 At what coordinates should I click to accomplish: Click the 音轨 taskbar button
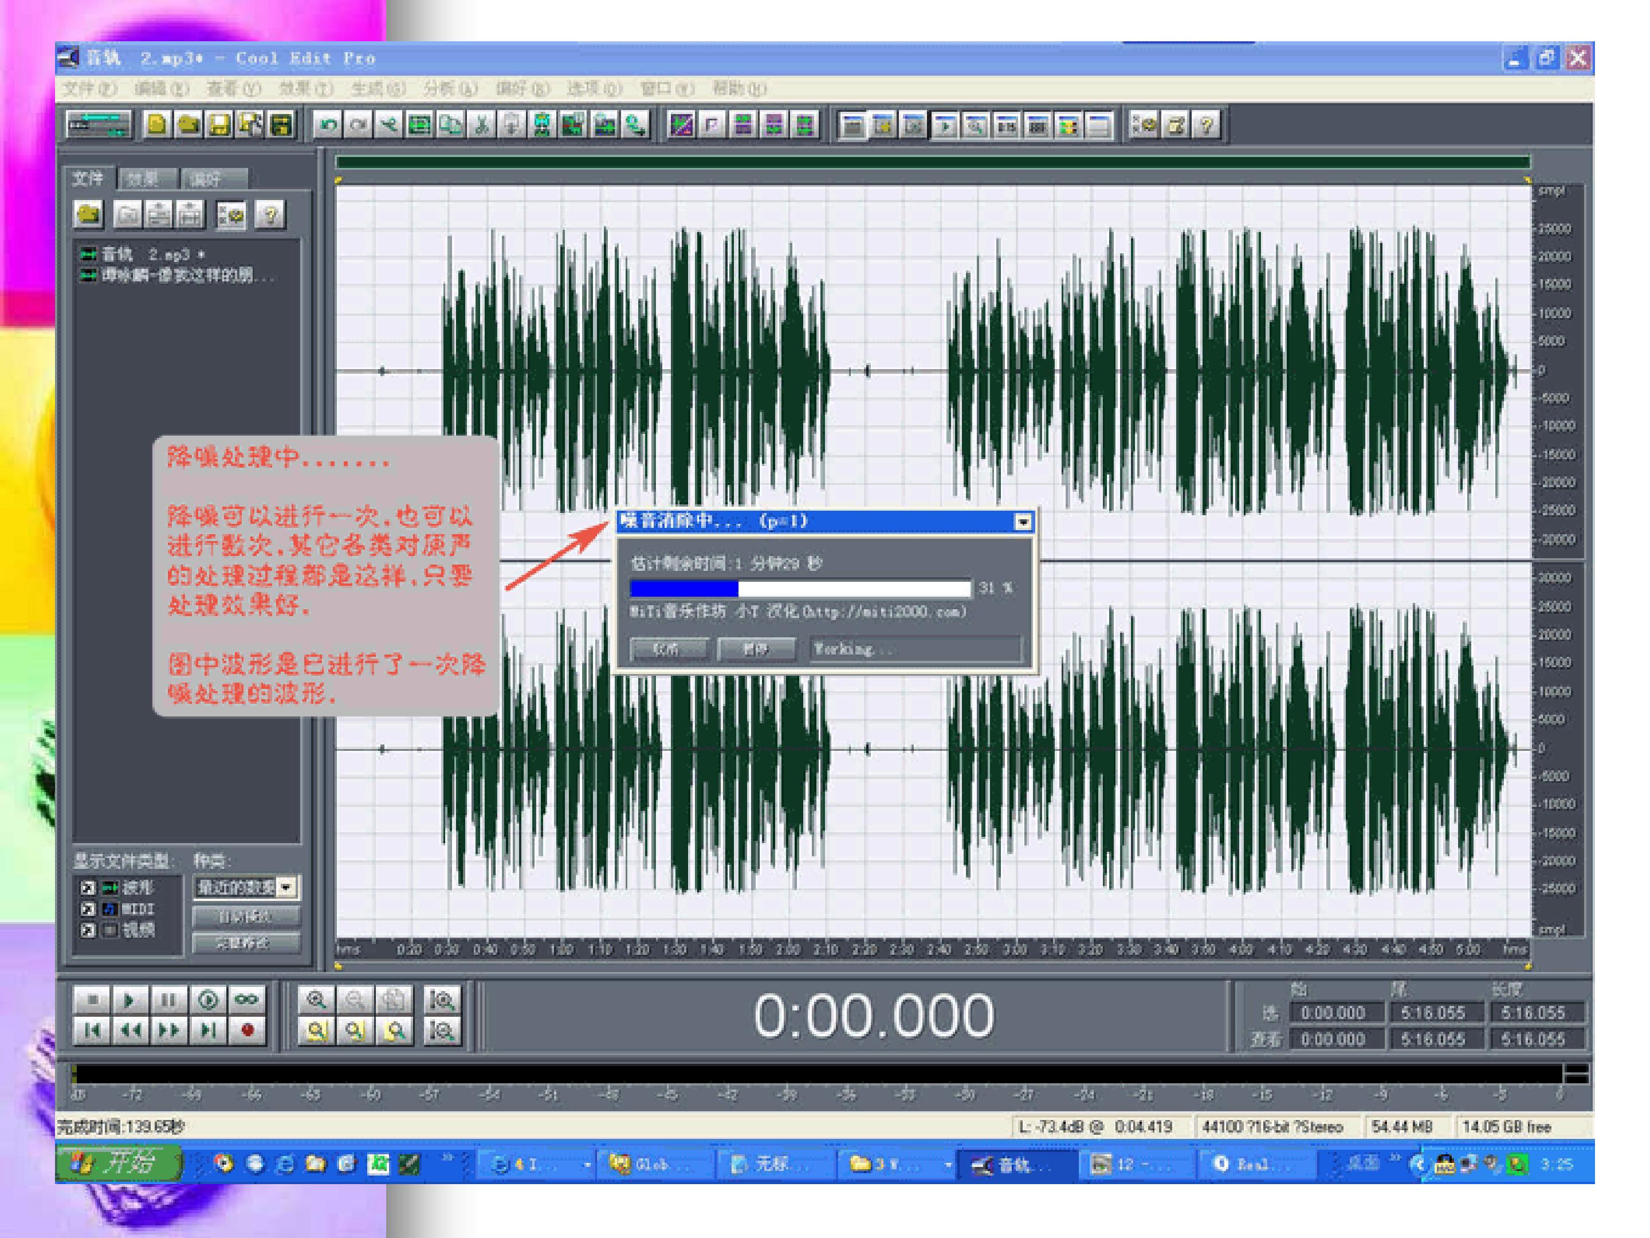(1018, 1164)
